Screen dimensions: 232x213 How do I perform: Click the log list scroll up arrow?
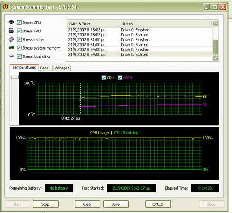tap(215, 23)
